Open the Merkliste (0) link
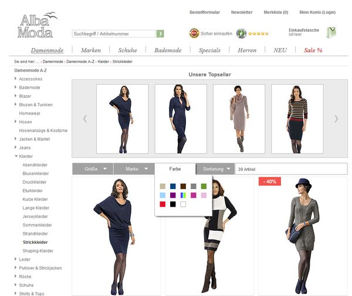Viewport: 352px width, 296px height. (x=276, y=12)
